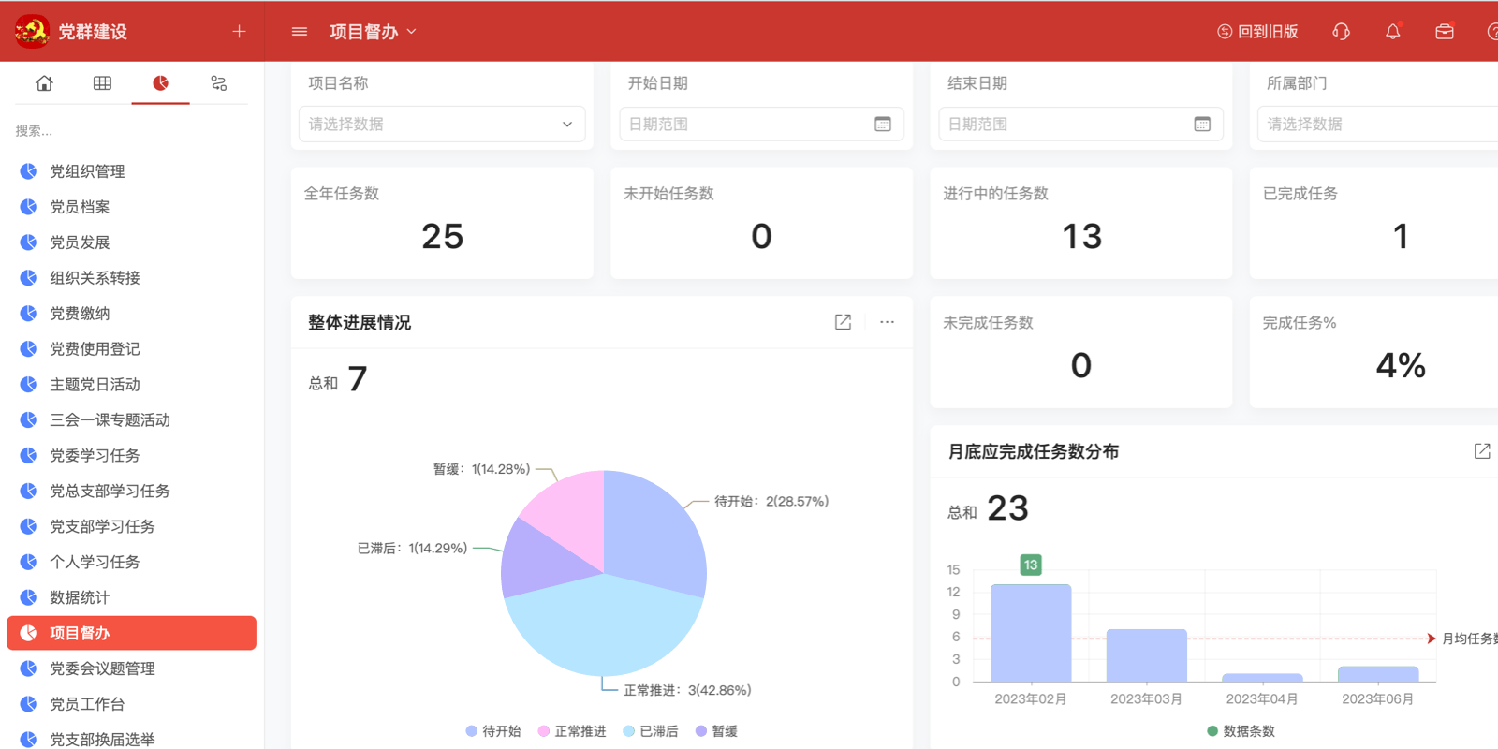1498x749 pixels.
Task: Toggle 正常推进 legend in pie chart
Action: point(572,731)
